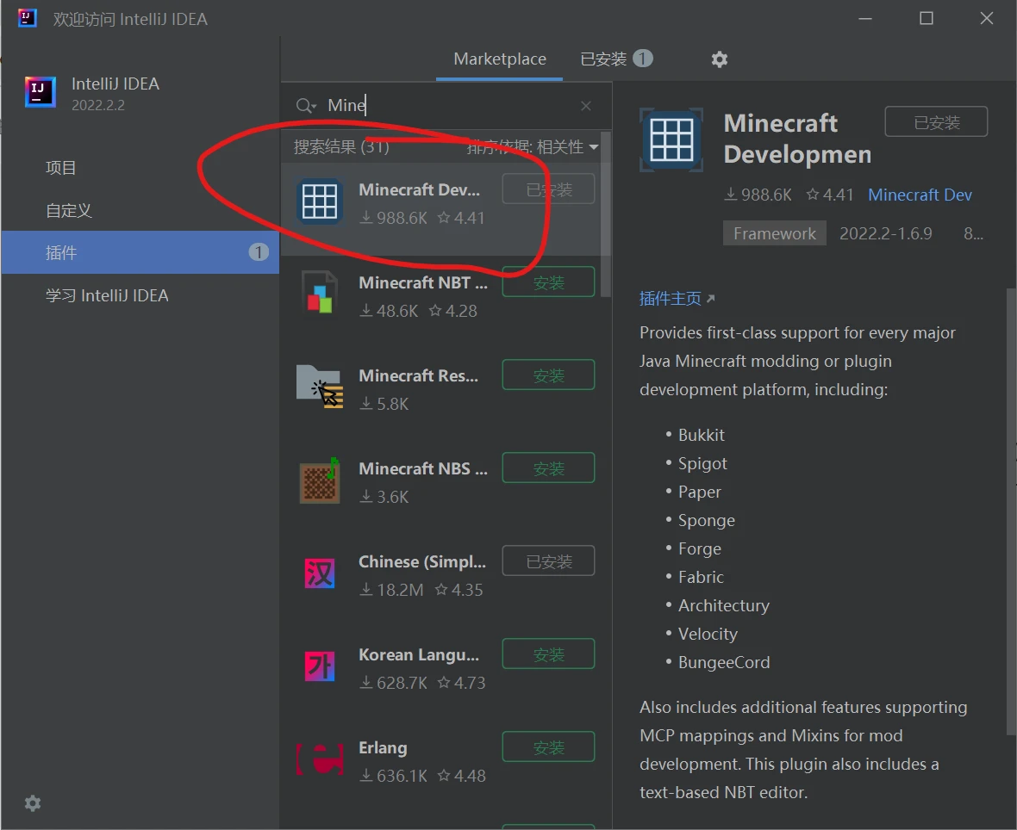Click the Framework tag
1017x830 pixels.
[775, 233]
